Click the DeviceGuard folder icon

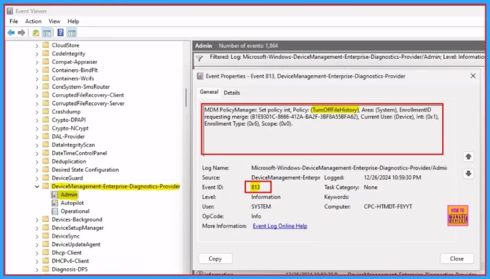(45, 178)
